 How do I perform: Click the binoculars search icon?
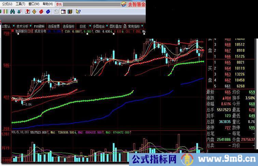[12, 12]
